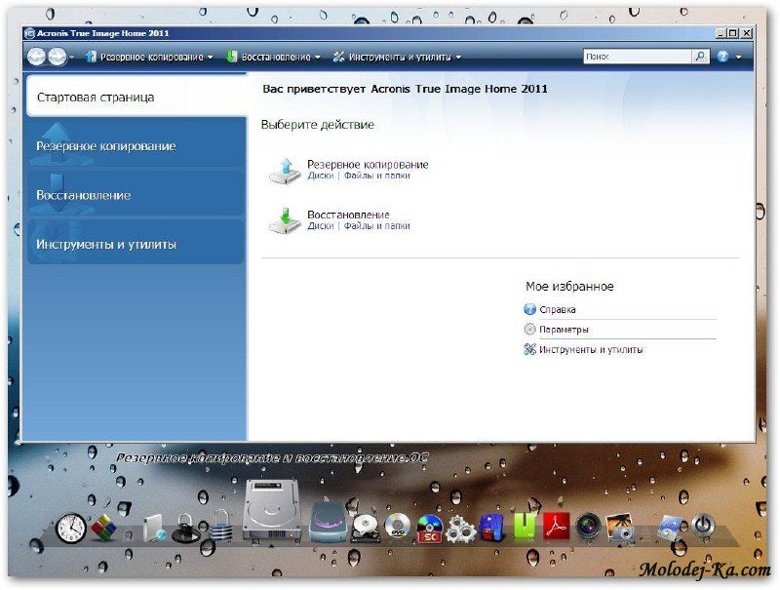Open the Восстановление toolbar menu
780x590 pixels.
tap(273, 58)
